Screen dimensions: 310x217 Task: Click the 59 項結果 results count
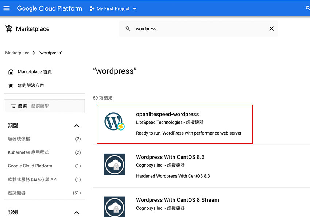102,98
